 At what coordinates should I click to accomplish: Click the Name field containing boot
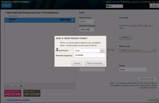tap(133, 69)
